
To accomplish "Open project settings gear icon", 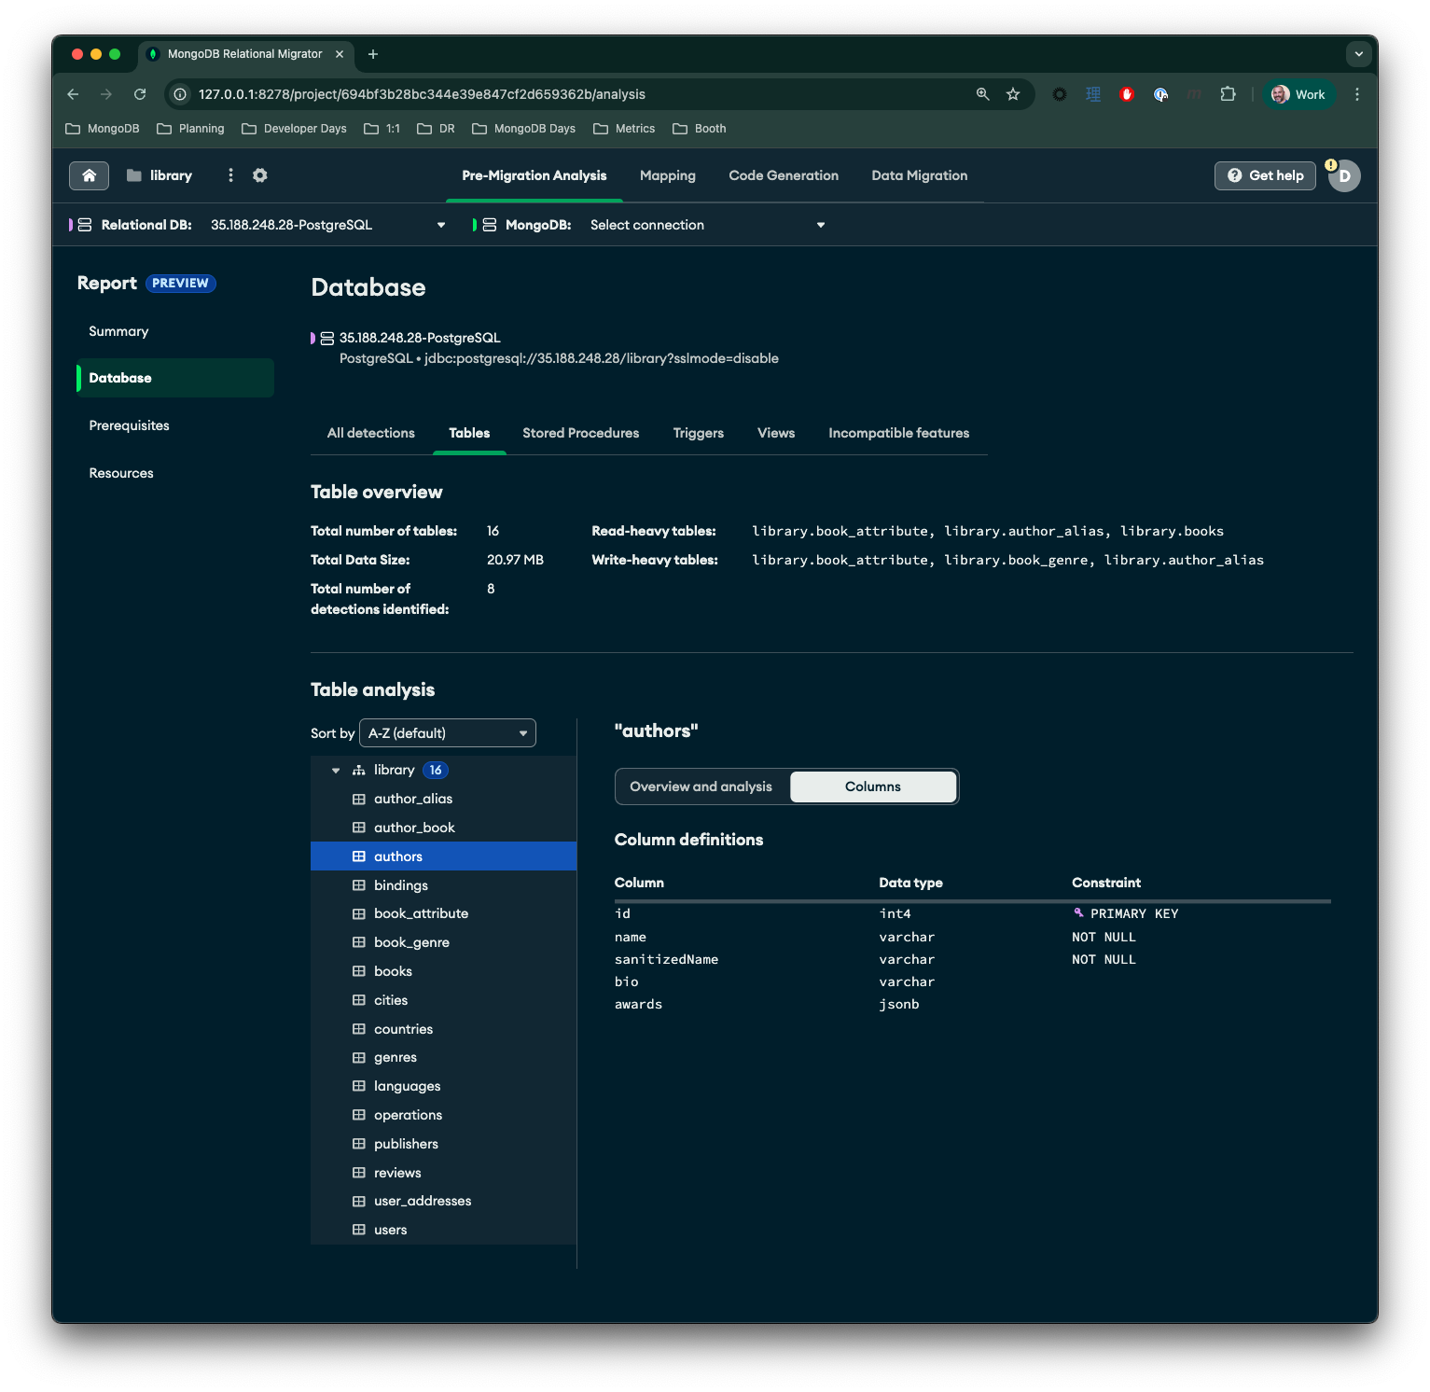I will (x=260, y=175).
